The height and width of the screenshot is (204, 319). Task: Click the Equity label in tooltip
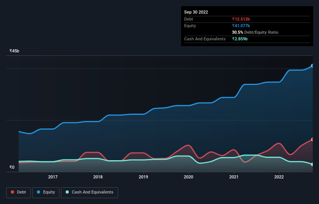point(190,26)
